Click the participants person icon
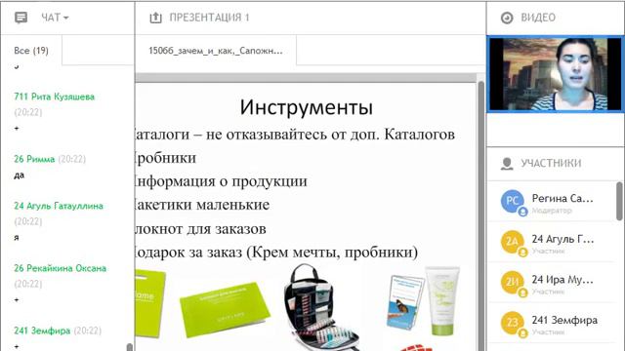Image resolution: width=625 pixels, height=351 pixels. click(507, 164)
